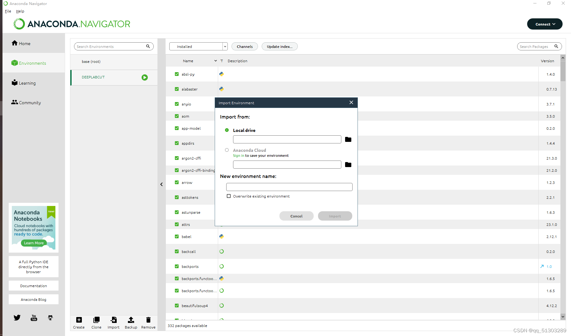The width and height of the screenshot is (571, 336).
Task: Close the Import Environment dialog
Action: (x=351, y=103)
